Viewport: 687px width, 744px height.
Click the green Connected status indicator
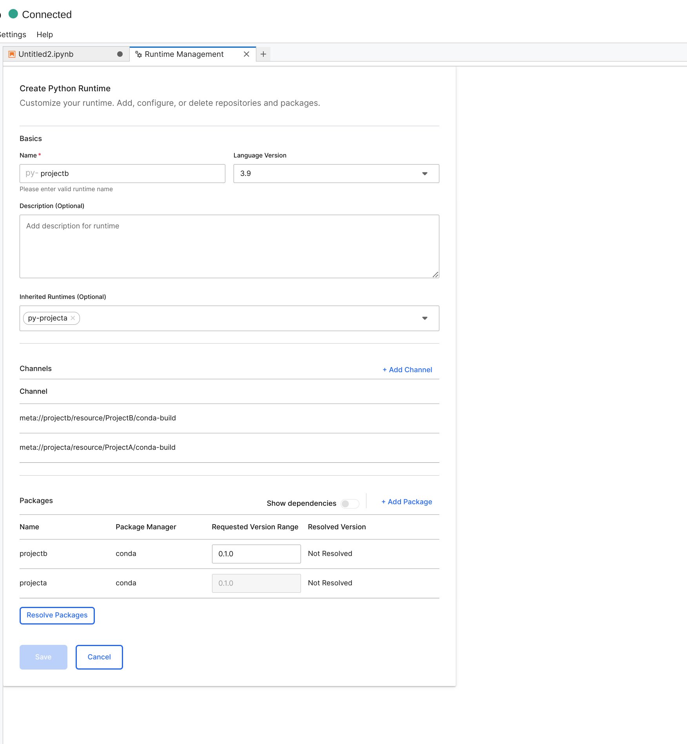tap(13, 14)
